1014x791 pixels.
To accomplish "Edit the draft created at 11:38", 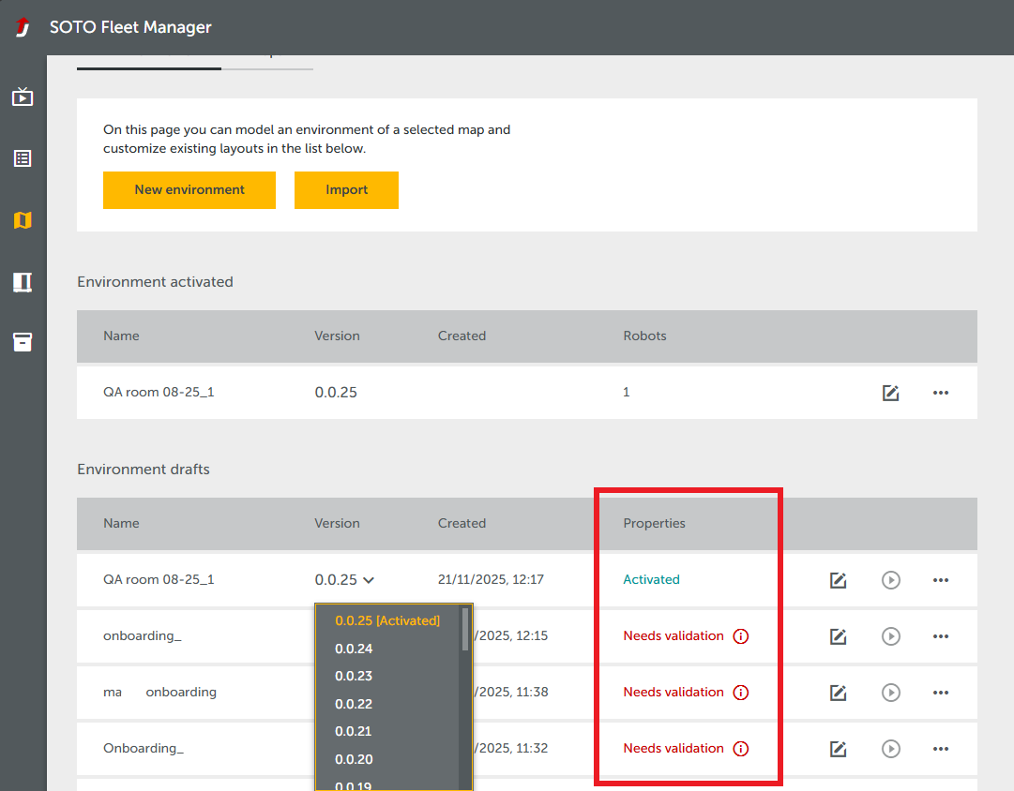I will pos(838,693).
